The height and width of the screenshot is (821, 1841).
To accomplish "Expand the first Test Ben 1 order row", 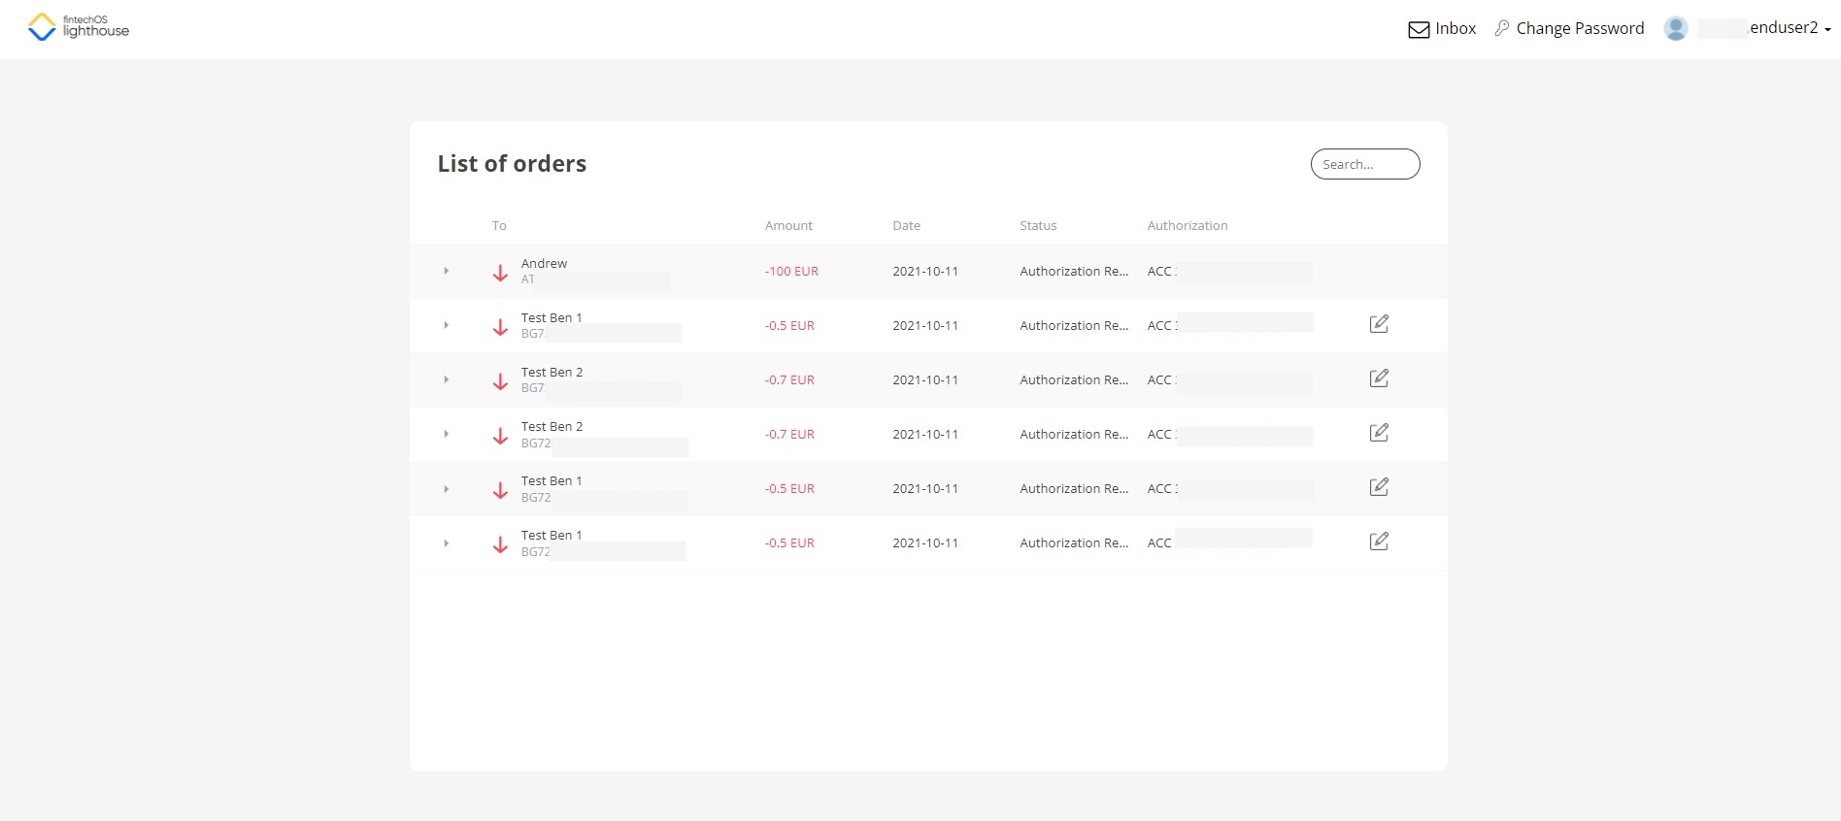I will [x=446, y=325].
